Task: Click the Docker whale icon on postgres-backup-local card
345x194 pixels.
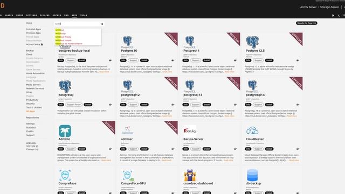Action: 110,60
